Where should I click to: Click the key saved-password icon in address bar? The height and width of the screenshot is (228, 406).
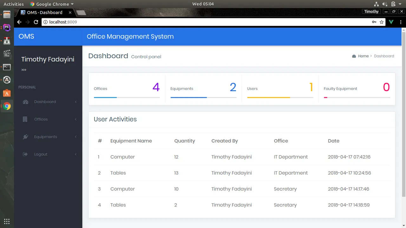(374, 22)
